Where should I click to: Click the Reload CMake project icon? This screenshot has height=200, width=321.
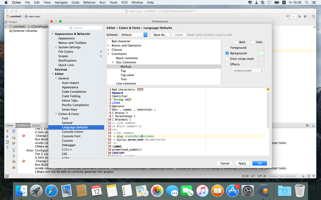14,131
